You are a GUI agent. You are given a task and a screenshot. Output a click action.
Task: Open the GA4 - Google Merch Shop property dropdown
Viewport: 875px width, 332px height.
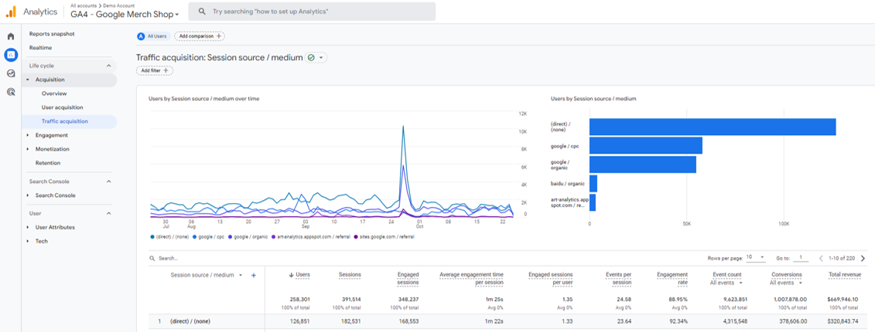125,15
